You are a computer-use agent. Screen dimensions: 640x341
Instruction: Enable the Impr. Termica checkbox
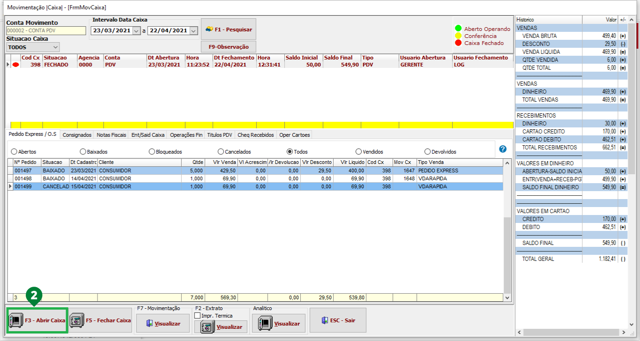(x=197, y=316)
